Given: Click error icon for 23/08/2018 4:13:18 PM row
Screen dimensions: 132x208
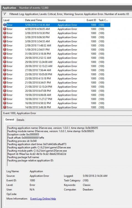Looking at the screenshot, I should click(5, 78).
